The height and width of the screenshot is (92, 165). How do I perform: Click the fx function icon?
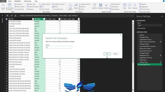15,16
